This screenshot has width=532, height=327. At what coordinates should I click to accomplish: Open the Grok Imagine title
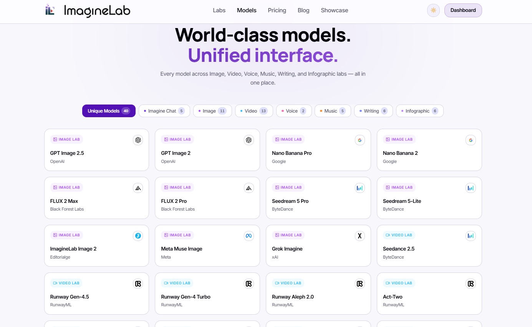287,249
